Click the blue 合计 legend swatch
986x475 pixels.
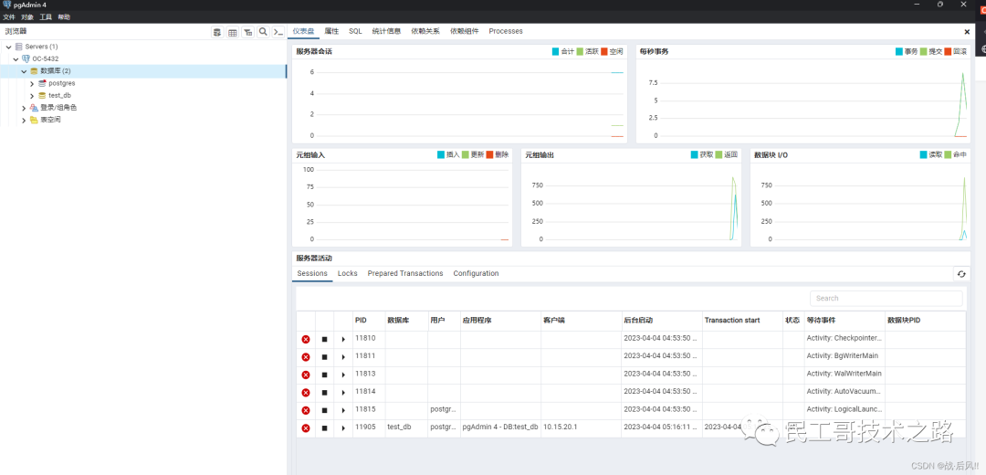tap(555, 51)
